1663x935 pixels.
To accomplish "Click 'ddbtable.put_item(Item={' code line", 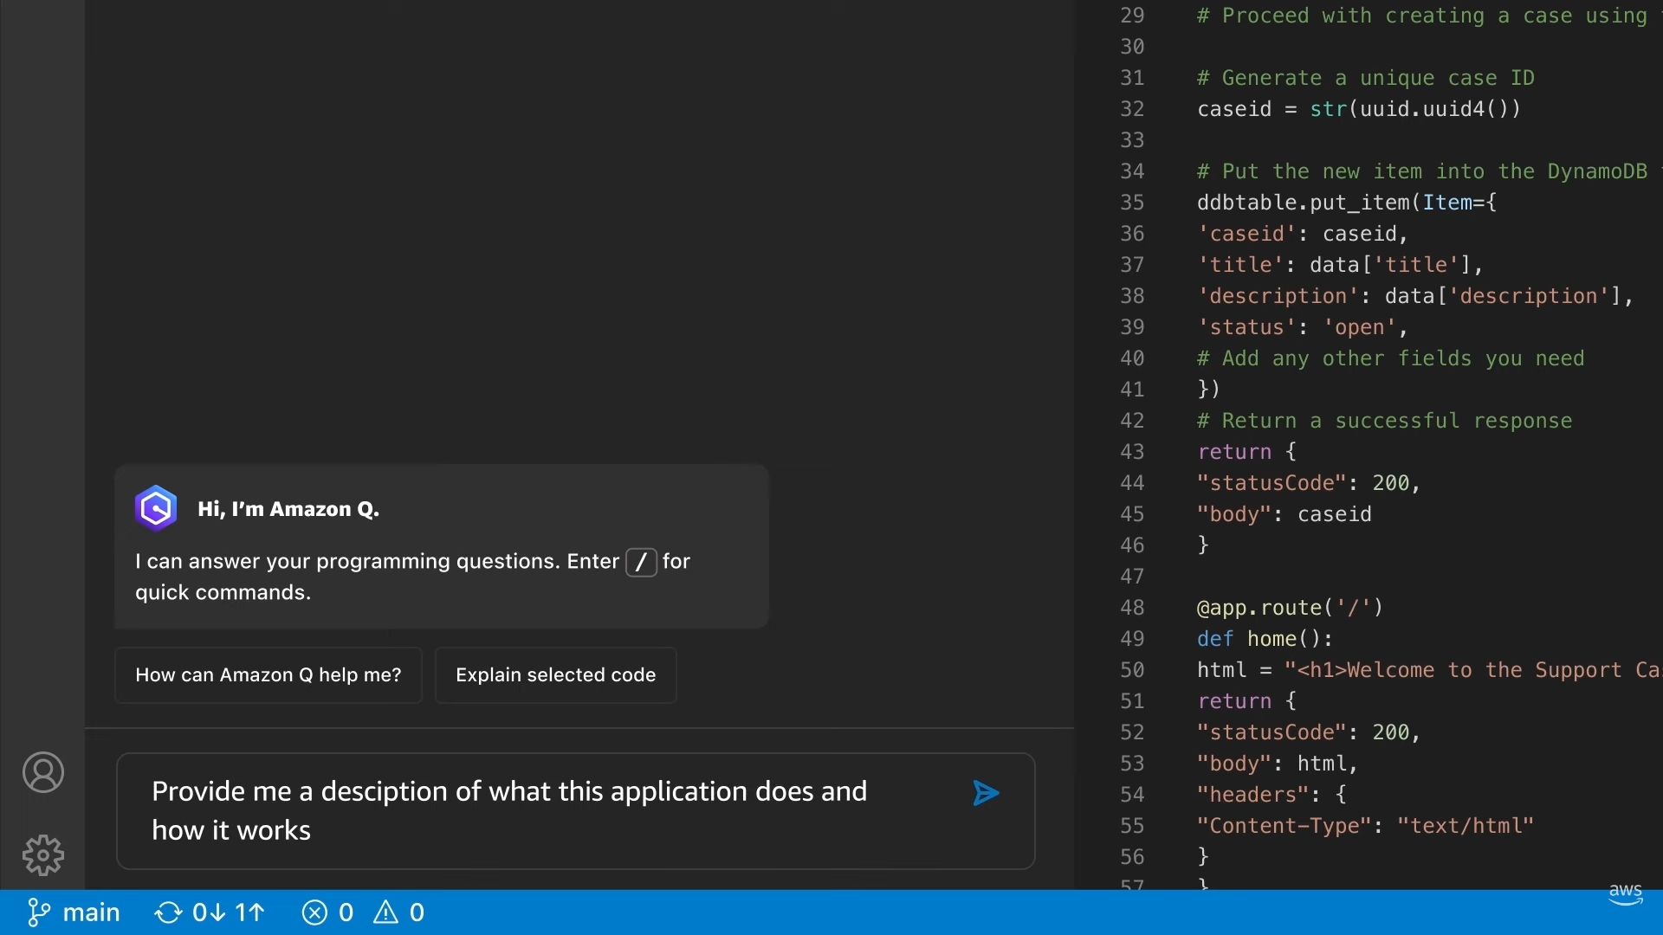I will pyautogui.click(x=1347, y=203).
